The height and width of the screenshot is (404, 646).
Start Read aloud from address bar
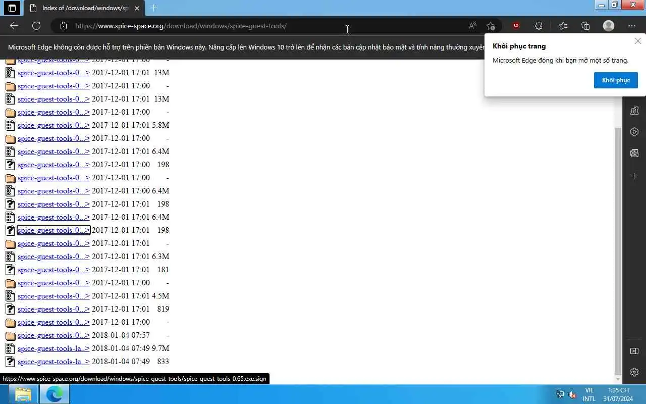[472, 26]
